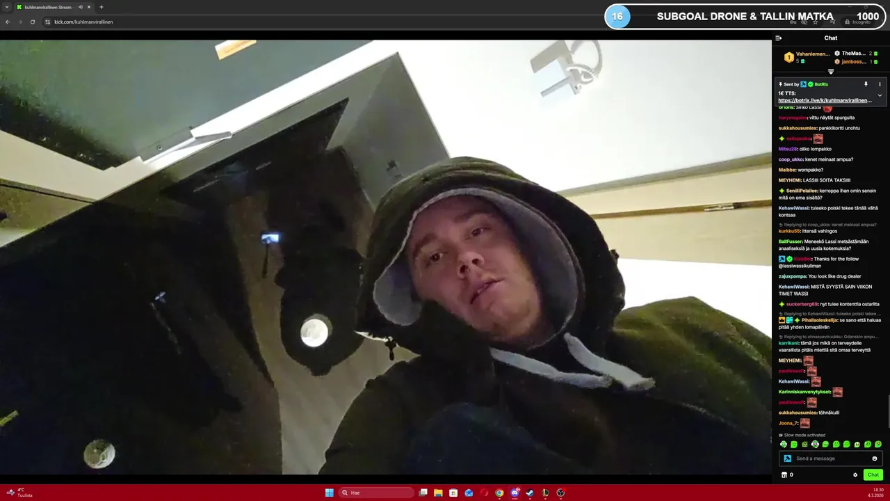Click the livestream video area

coord(386,257)
